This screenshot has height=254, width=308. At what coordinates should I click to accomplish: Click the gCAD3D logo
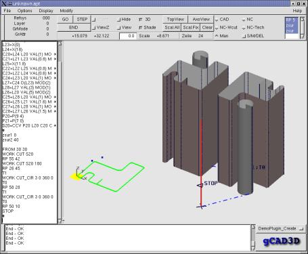(281, 241)
